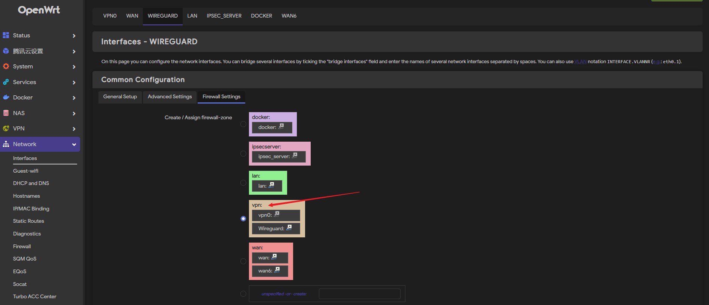Click the OpenWrt logo
The height and width of the screenshot is (305, 709).
(x=39, y=10)
